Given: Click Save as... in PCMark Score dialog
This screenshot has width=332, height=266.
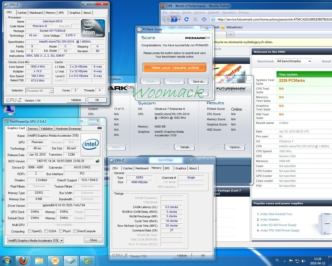Looking at the screenshot, I should (x=199, y=82).
